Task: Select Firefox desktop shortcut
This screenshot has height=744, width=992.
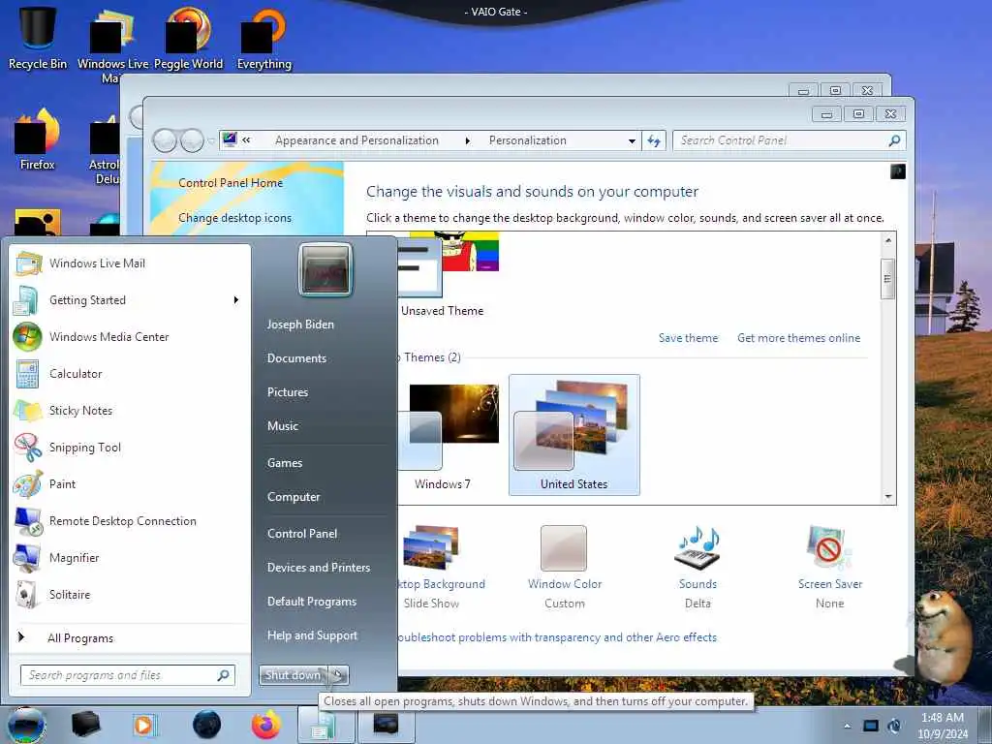Action: click(38, 139)
